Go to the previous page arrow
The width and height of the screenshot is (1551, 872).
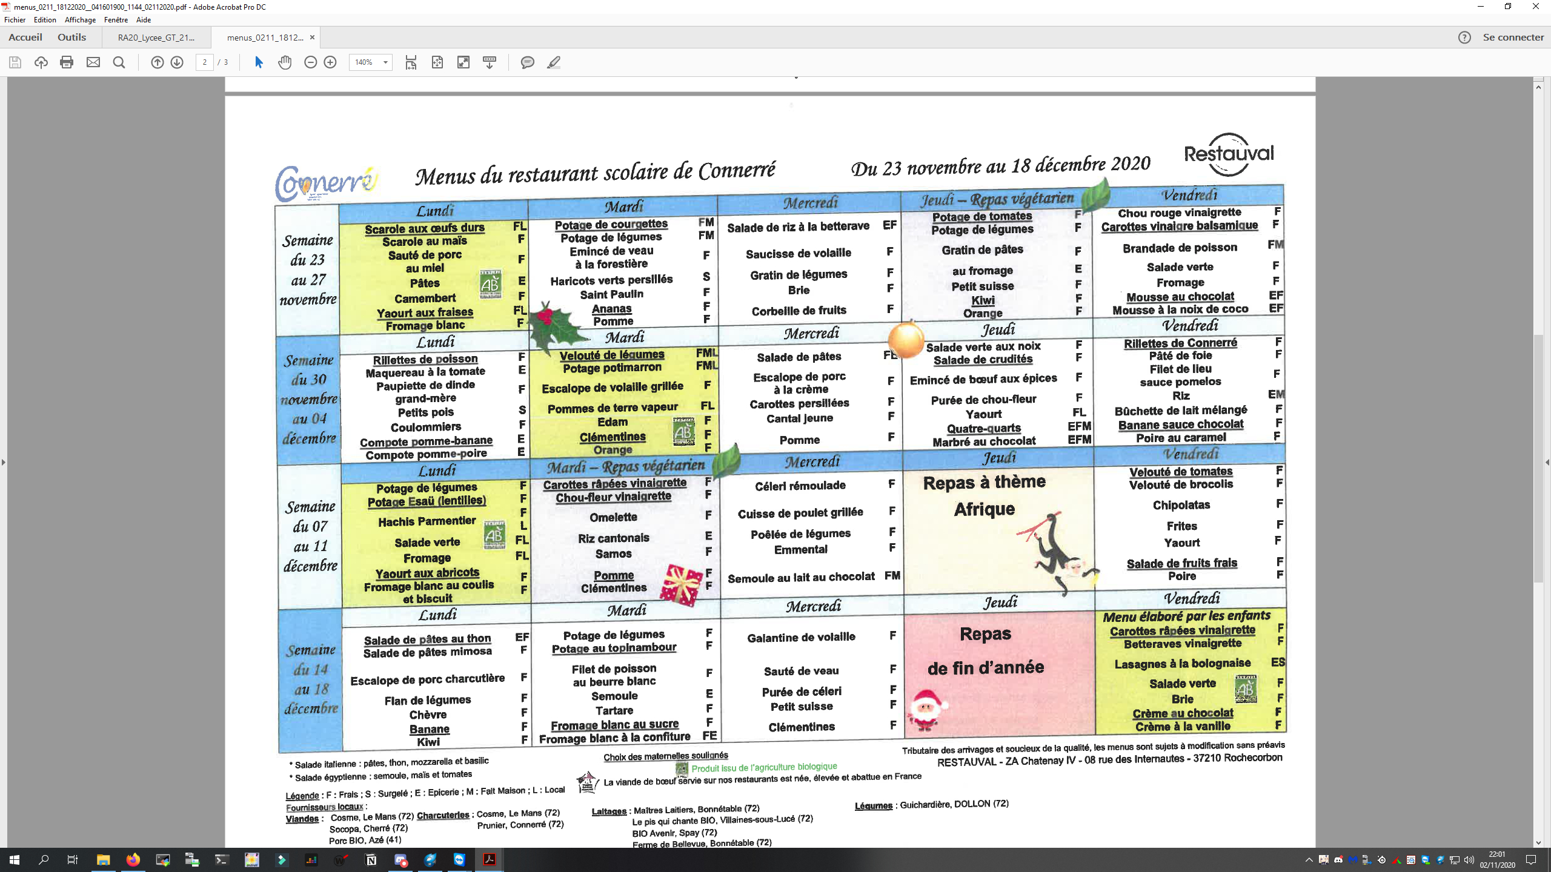pos(157,62)
